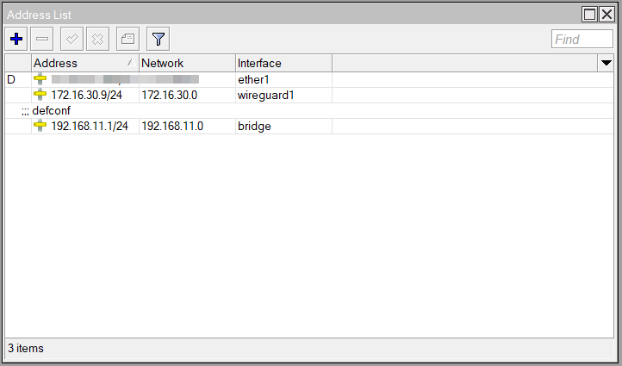Add a new address with plus icon
The height and width of the screenshot is (366, 622).
tap(16, 39)
